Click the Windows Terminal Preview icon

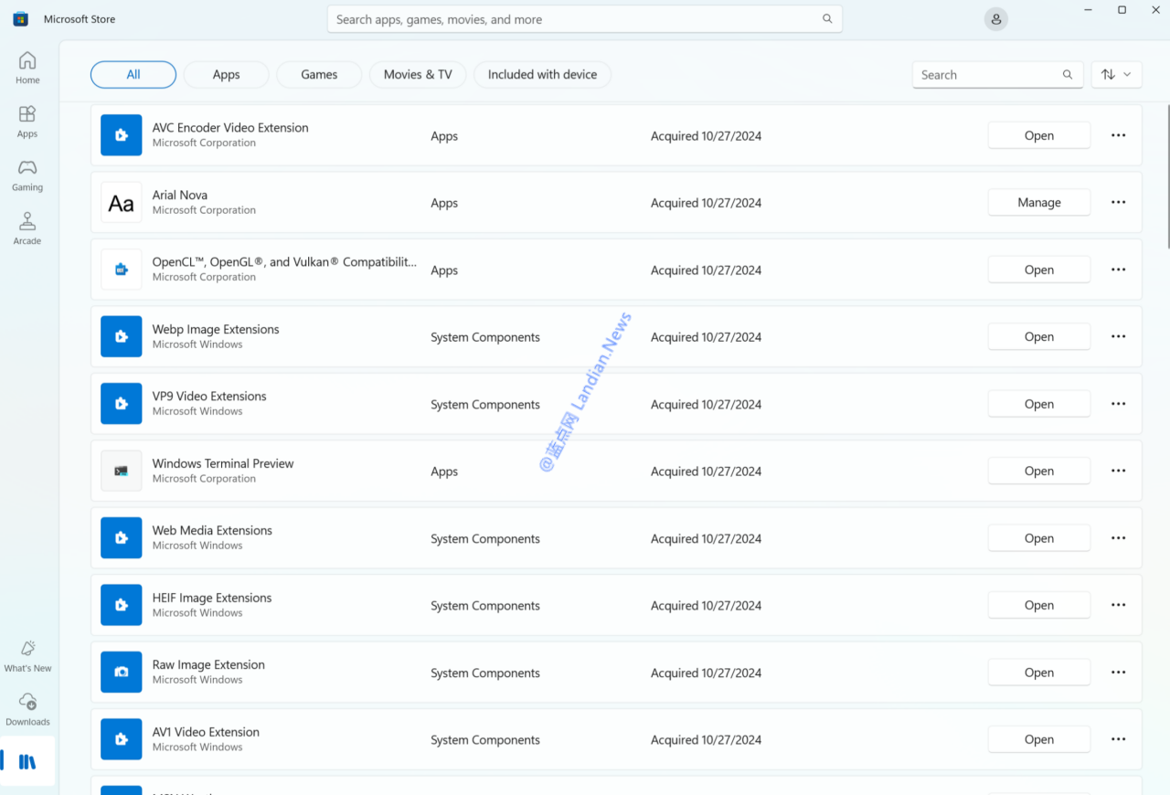point(122,471)
